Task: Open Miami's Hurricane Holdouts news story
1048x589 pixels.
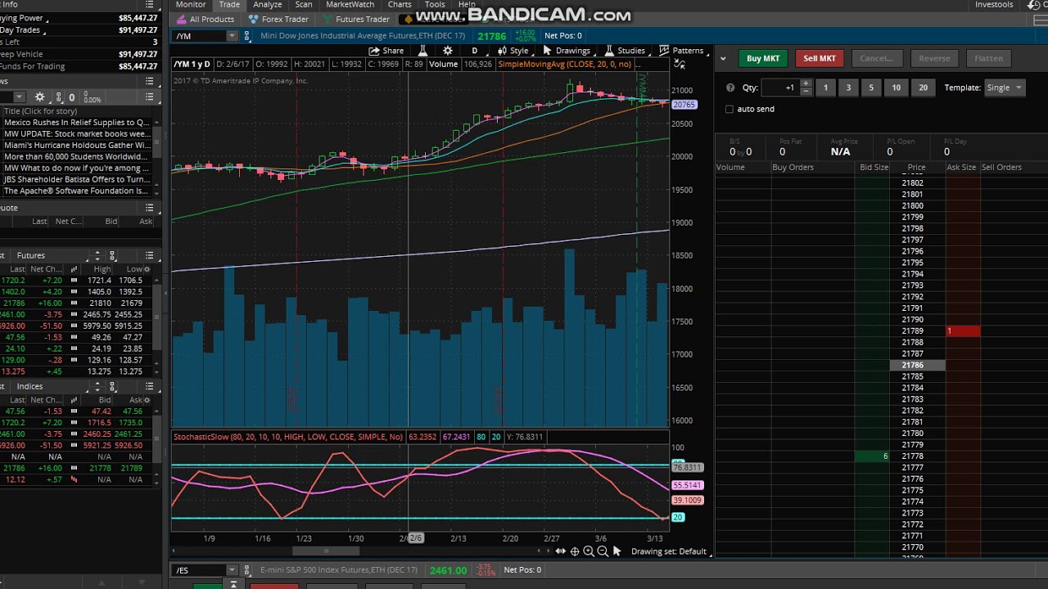Action: [77, 146]
